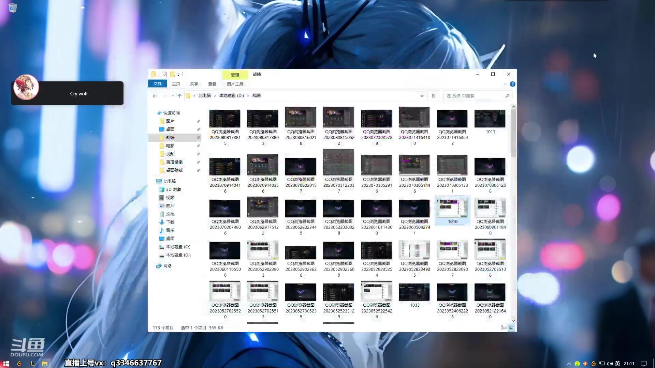This screenshot has height=368, width=655.
Task: Select screenshot file 20230528234925
Action: (x=414, y=259)
